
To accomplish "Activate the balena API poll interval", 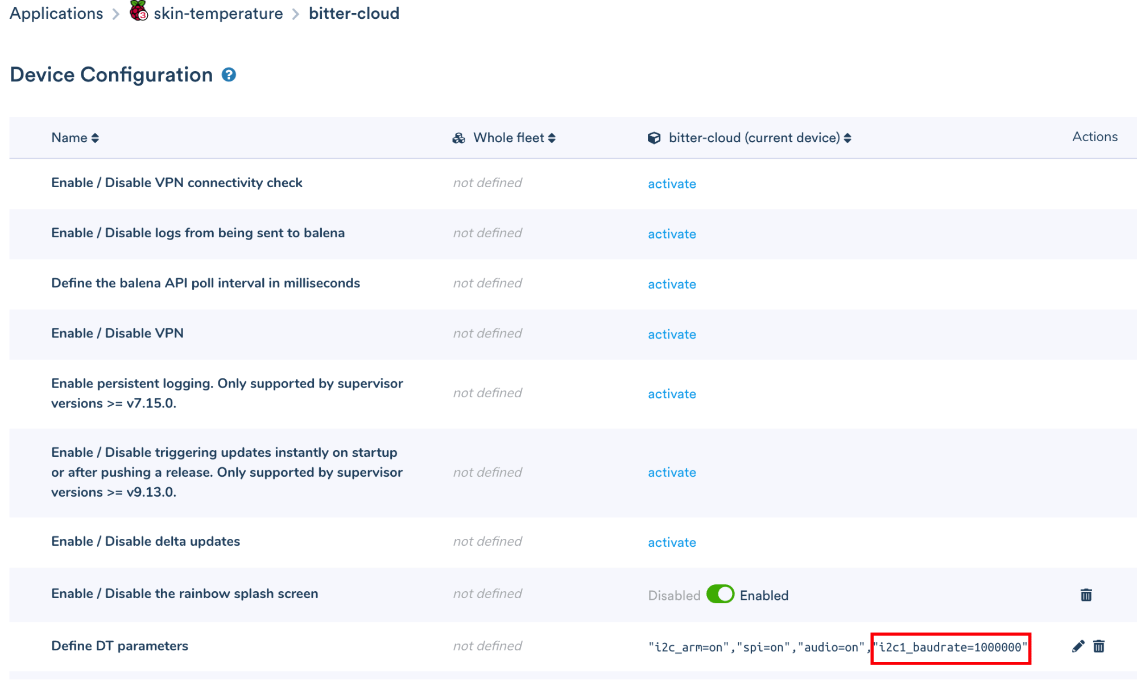I will pos(672,284).
